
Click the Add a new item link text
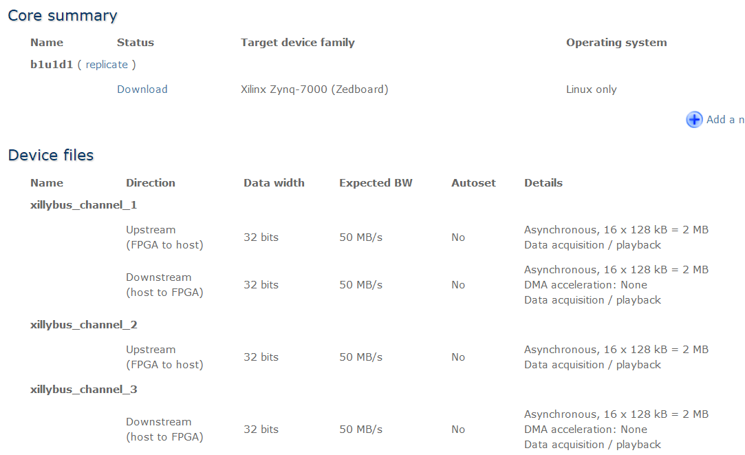pos(726,119)
